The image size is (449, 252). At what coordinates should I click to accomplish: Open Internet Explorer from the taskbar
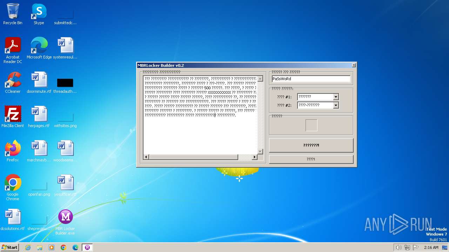pos(28,247)
